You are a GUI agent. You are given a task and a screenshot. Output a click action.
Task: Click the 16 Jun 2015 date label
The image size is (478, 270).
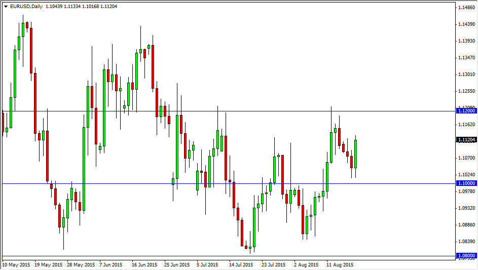(144, 265)
